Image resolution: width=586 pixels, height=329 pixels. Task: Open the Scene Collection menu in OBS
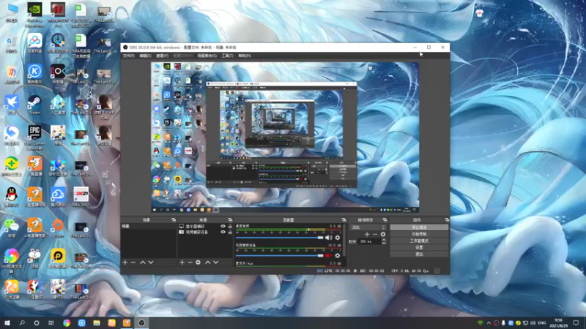(207, 56)
